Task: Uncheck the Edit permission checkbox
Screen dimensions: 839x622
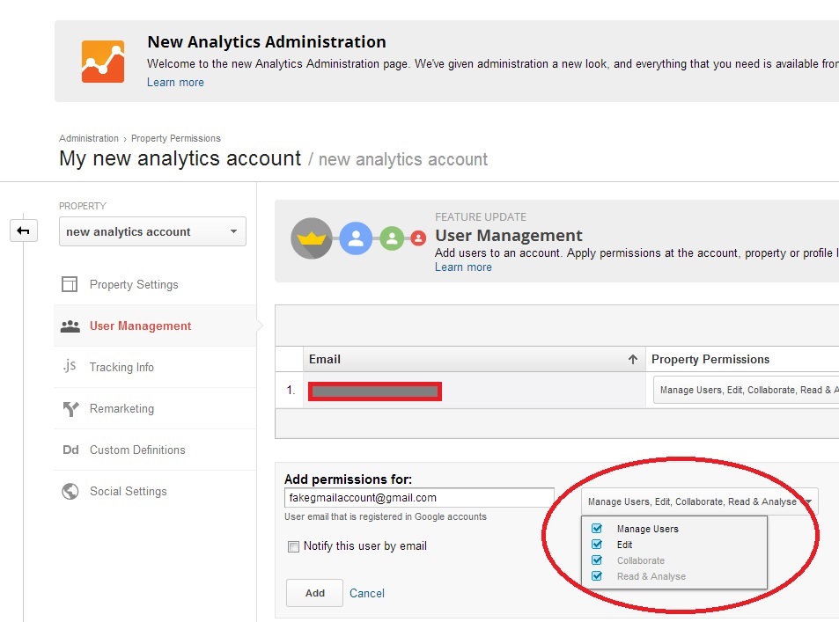Action: pos(597,545)
